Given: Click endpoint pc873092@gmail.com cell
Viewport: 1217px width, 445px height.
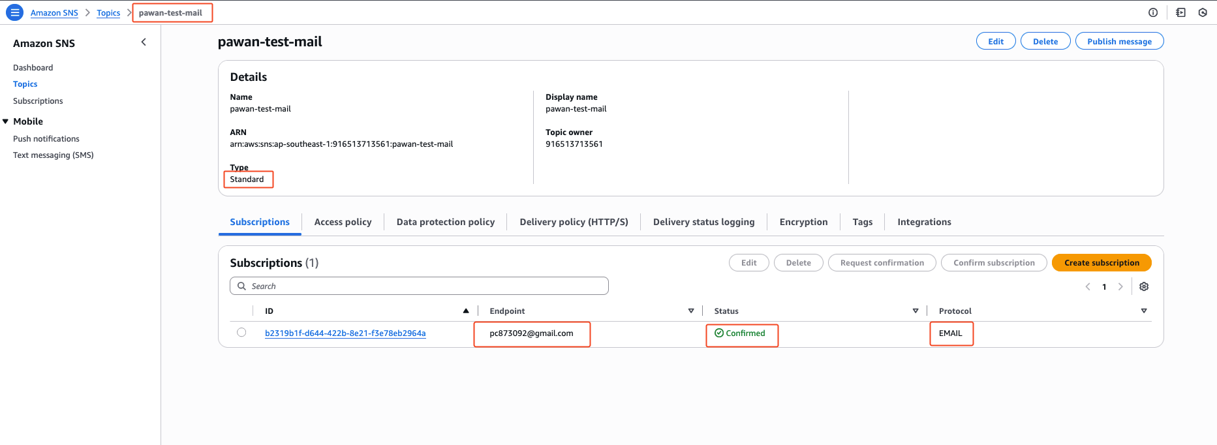Looking at the screenshot, I should [x=531, y=333].
